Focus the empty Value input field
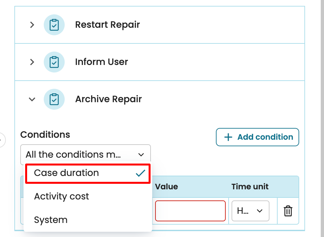The height and width of the screenshot is (237, 324). click(190, 211)
